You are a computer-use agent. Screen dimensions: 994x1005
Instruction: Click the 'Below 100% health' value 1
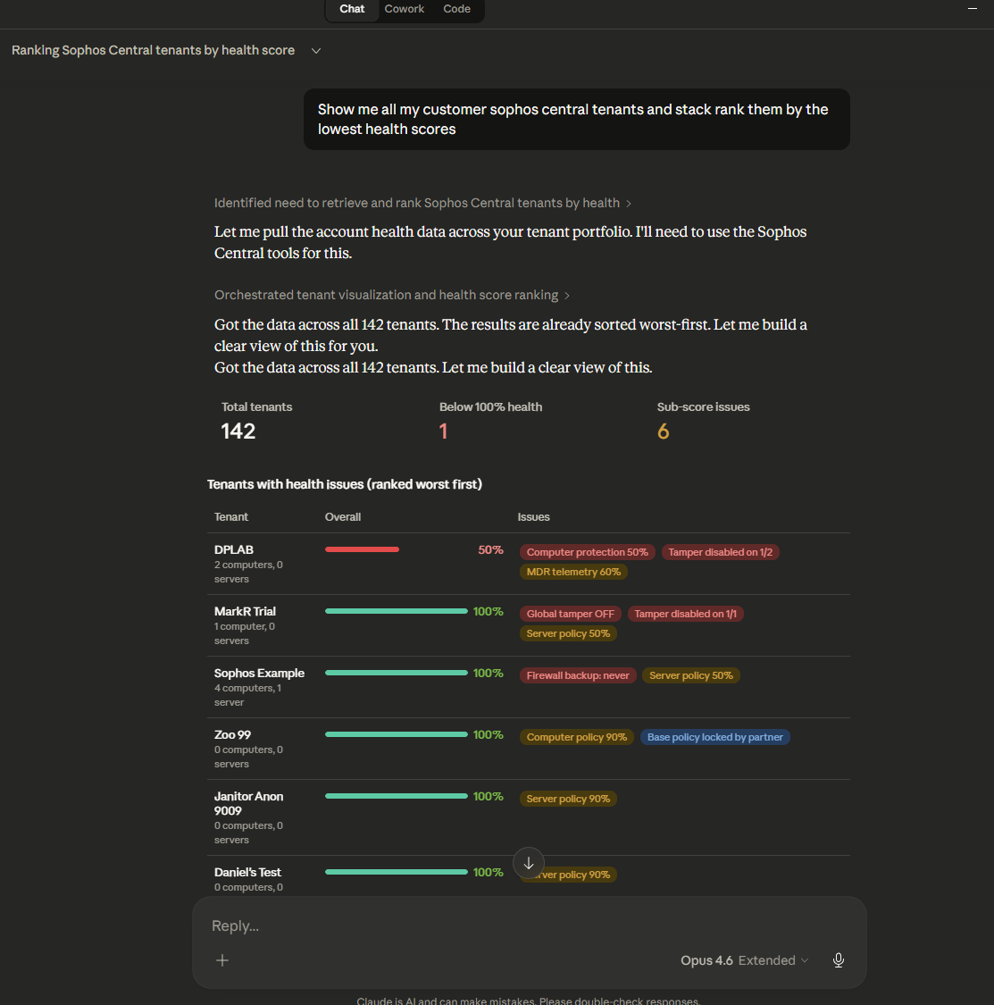coord(444,431)
